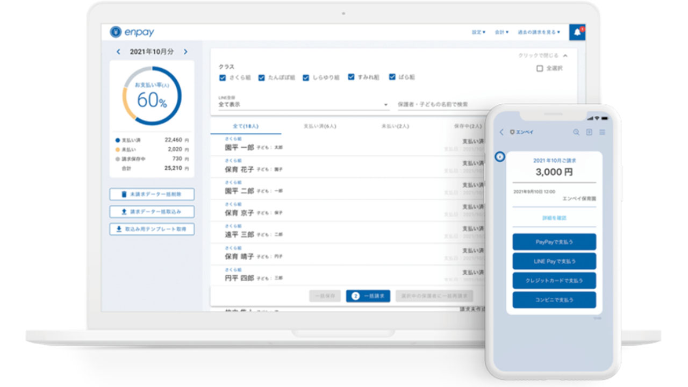Tap 詳細を確認 link on phone

tap(554, 218)
